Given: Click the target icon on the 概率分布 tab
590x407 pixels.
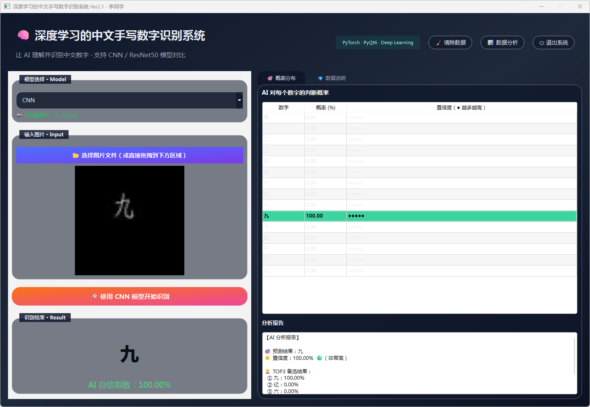Looking at the screenshot, I should (270, 78).
